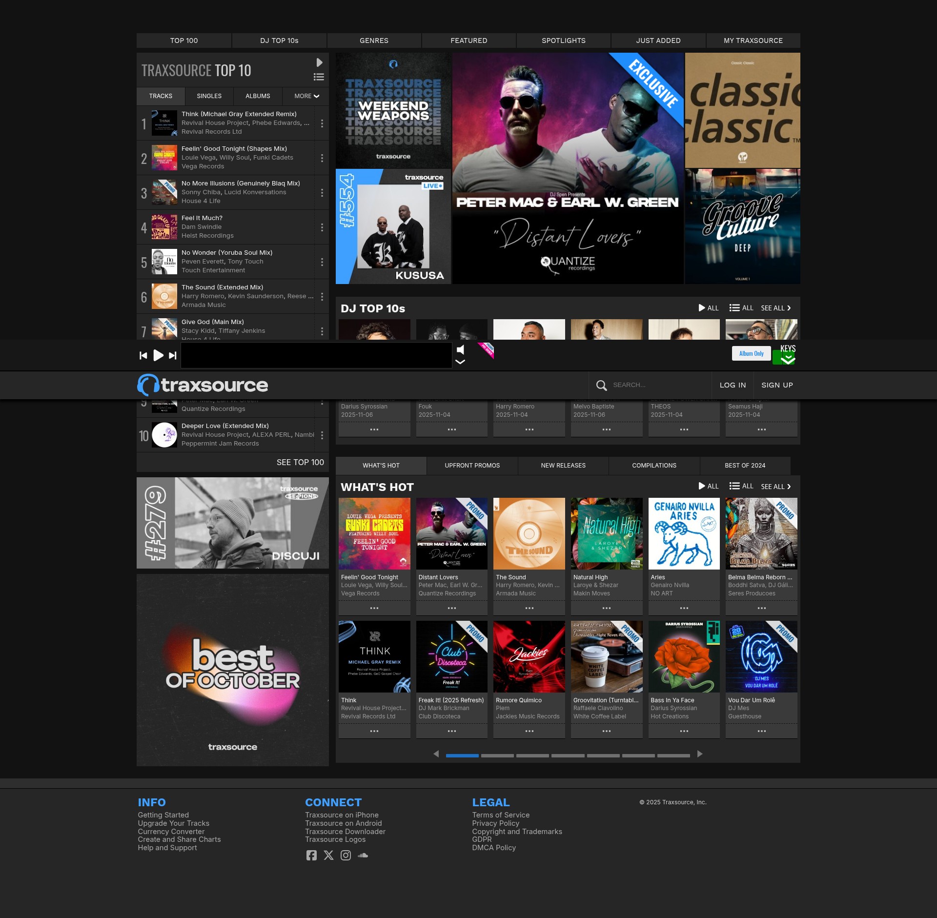
Task: Open more options under Distant Lovers release
Action: point(452,608)
